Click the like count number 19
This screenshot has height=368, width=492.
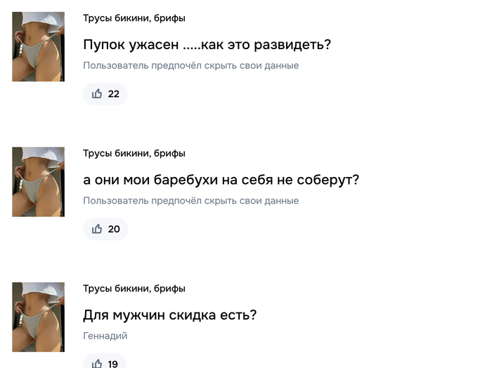pos(114,364)
